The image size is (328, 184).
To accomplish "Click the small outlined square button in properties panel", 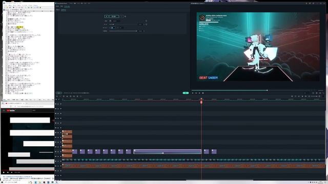I will coord(106,16).
